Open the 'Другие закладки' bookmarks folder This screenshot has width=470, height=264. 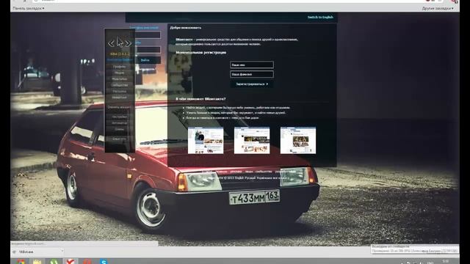(x=438, y=8)
